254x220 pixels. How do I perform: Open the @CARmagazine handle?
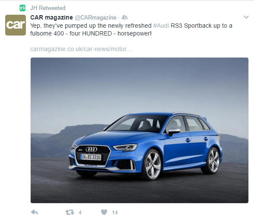click(x=95, y=17)
